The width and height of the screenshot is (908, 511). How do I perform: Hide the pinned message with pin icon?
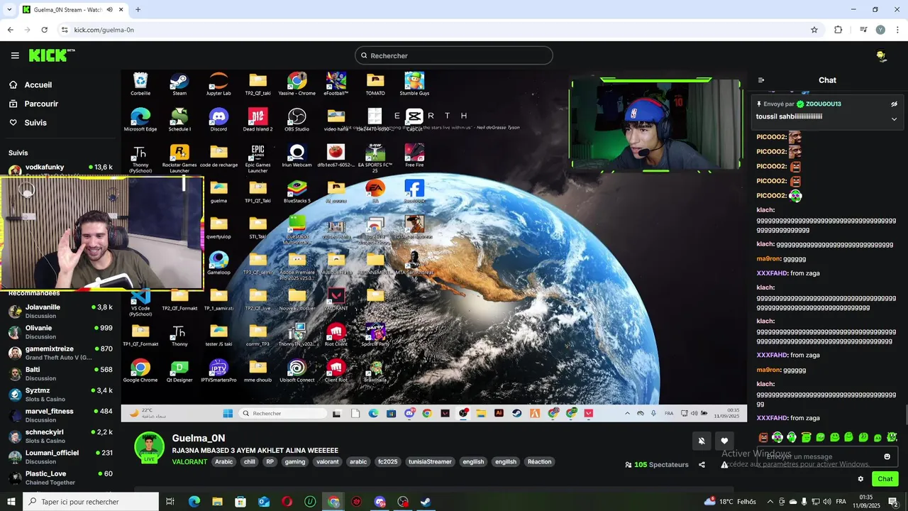[894, 104]
